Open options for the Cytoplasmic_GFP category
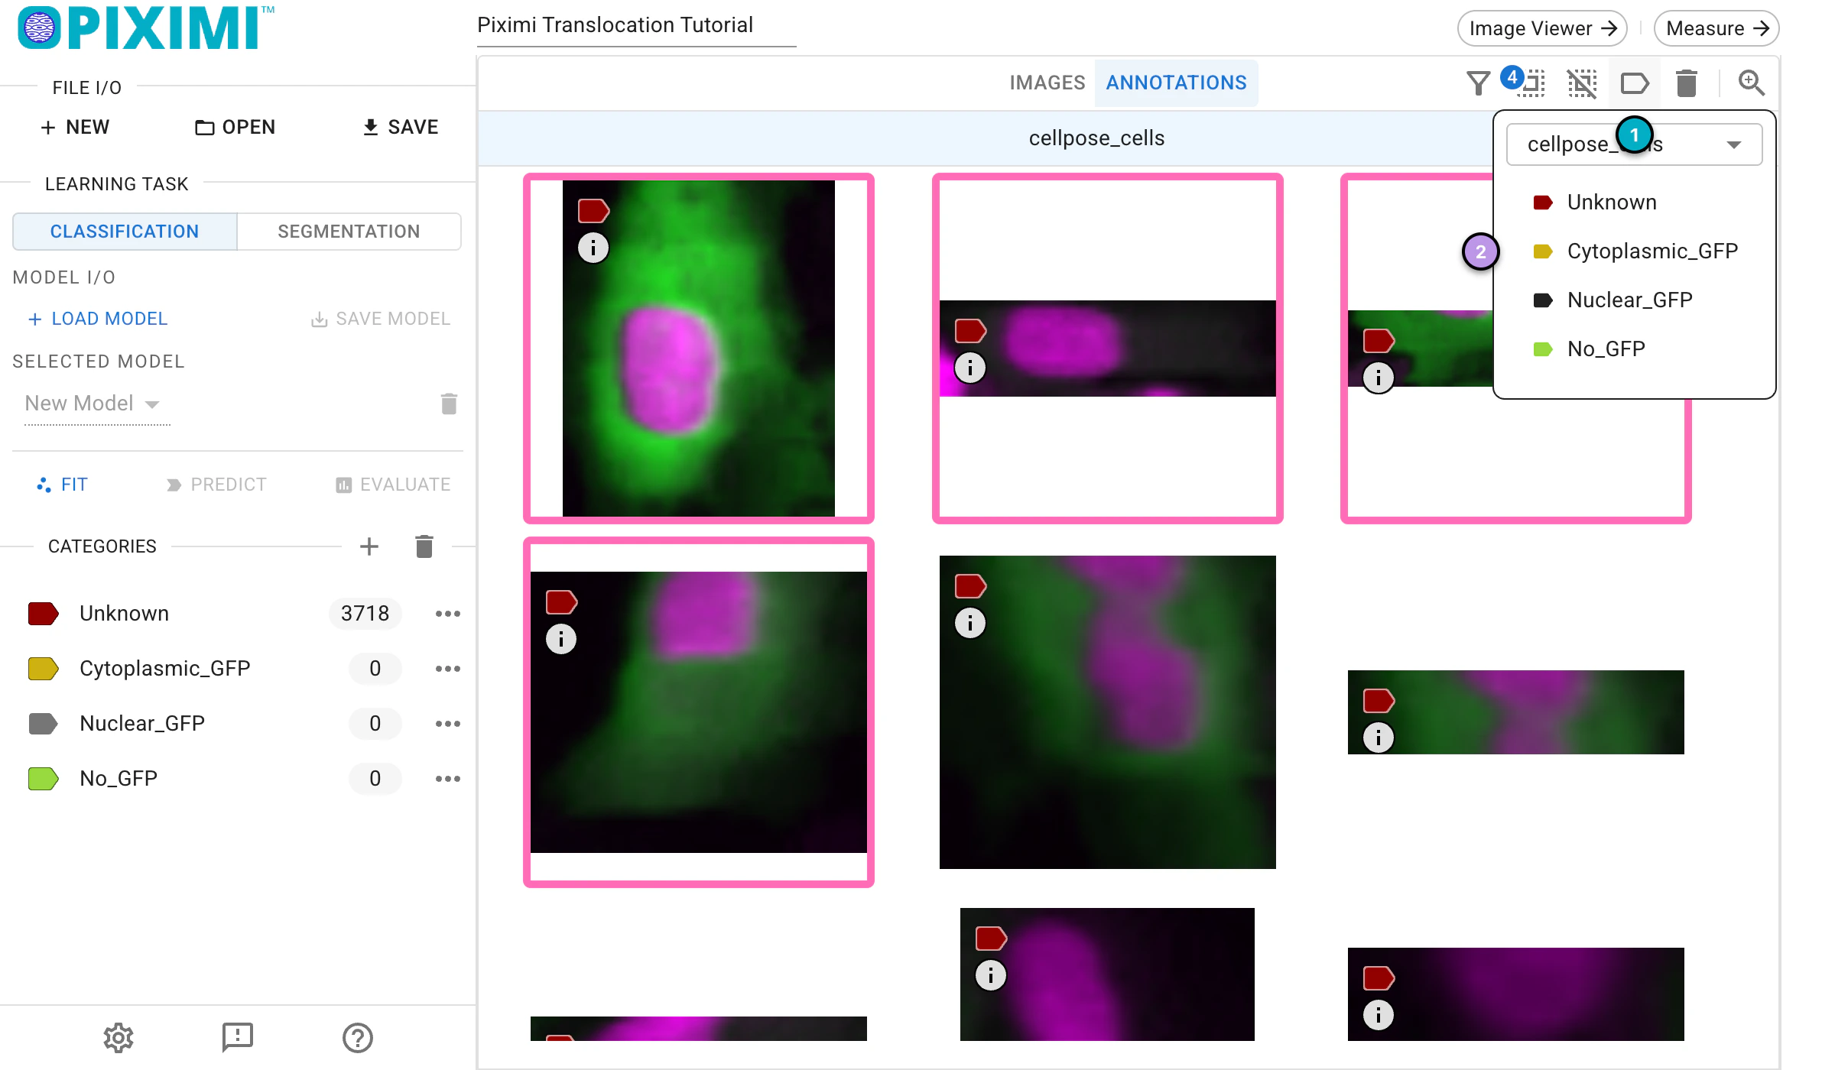This screenshot has width=1835, height=1070. click(x=448, y=669)
